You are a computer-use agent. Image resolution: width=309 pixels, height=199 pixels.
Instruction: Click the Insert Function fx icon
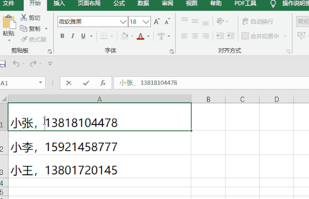click(103, 83)
